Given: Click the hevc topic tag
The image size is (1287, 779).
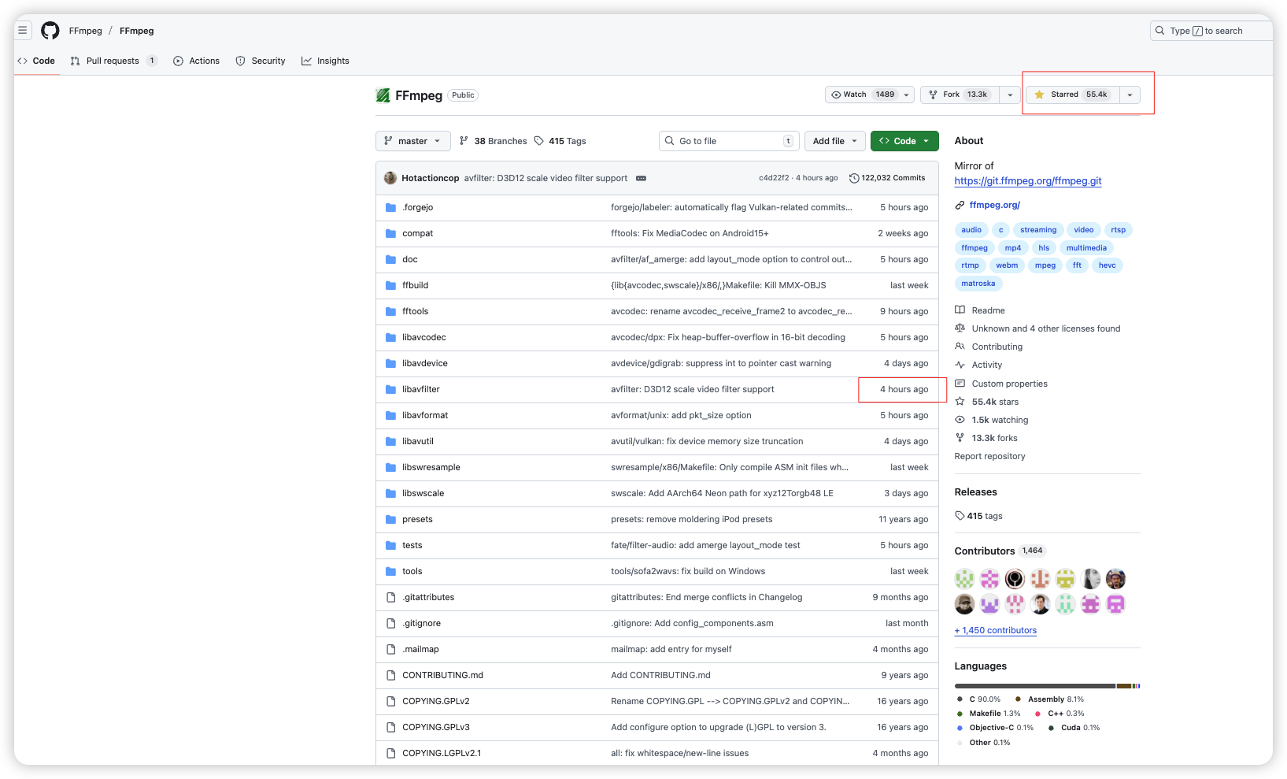Looking at the screenshot, I should 1108,265.
